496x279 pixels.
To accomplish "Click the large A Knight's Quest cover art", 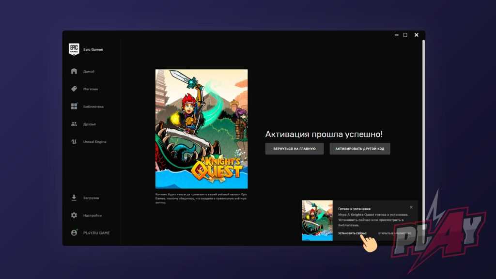I will pyautogui.click(x=201, y=129).
